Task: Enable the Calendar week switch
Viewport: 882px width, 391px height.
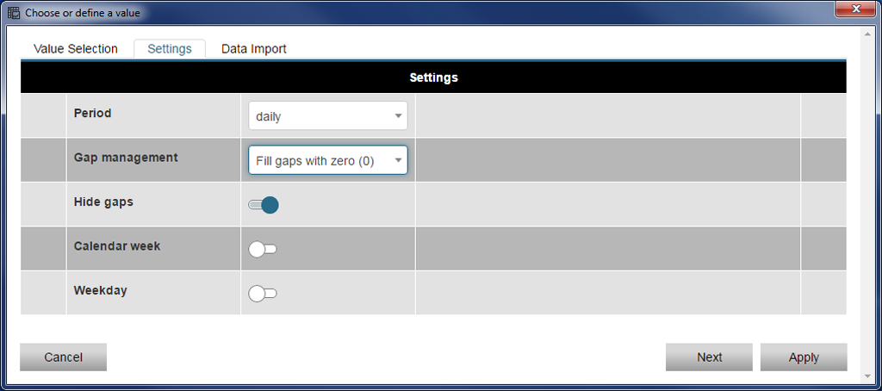Action: (x=263, y=250)
